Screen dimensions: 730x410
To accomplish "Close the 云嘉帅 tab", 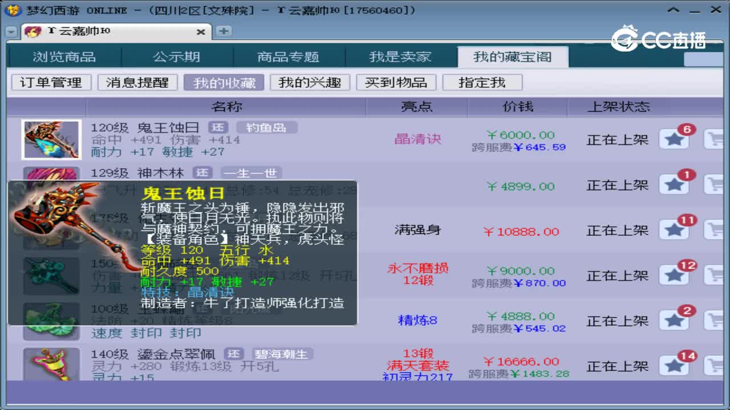I will 201,32.
